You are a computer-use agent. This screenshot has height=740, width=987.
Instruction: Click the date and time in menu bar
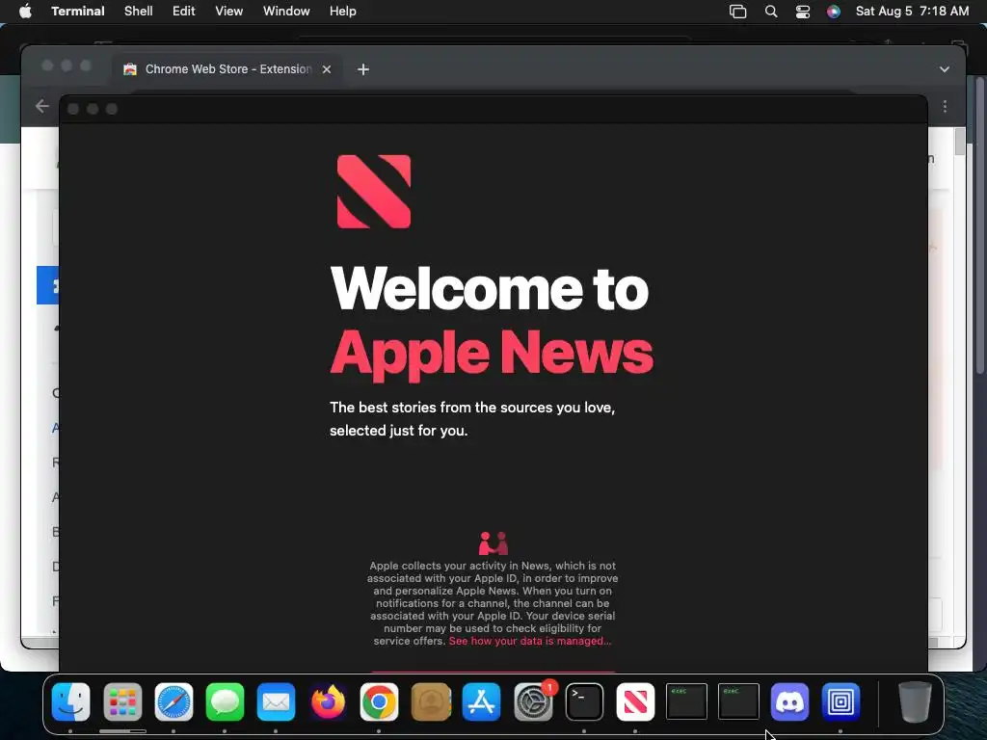click(x=912, y=12)
